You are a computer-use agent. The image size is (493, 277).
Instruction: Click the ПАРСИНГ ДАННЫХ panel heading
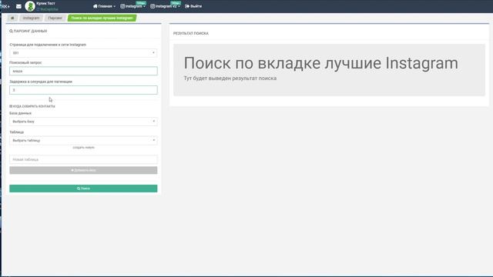click(x=29, y=31)
